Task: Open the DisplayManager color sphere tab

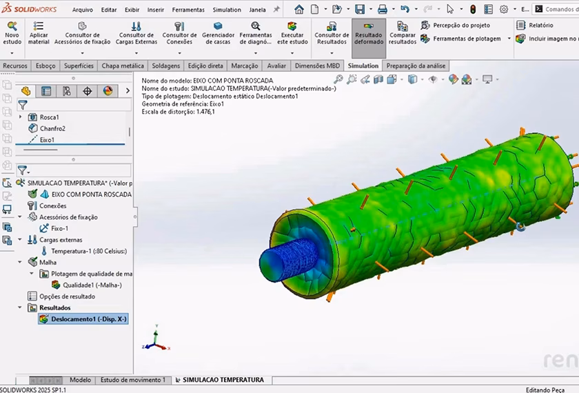Action: (x=108, y=91)
